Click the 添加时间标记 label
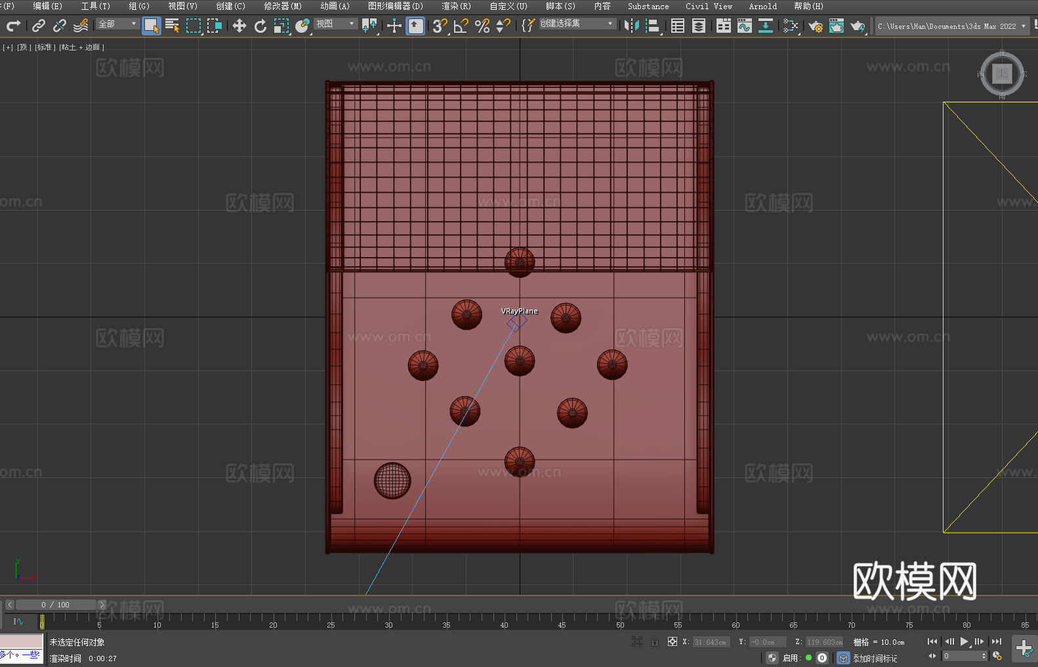Screen dimensions: 1038x667 tap(875, 658)
